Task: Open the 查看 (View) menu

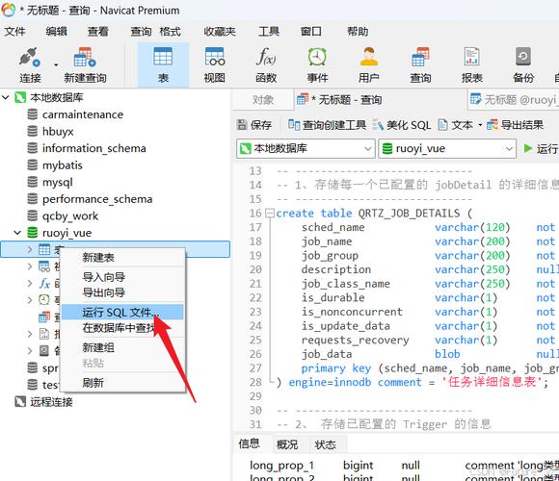Action: [98, 32]
